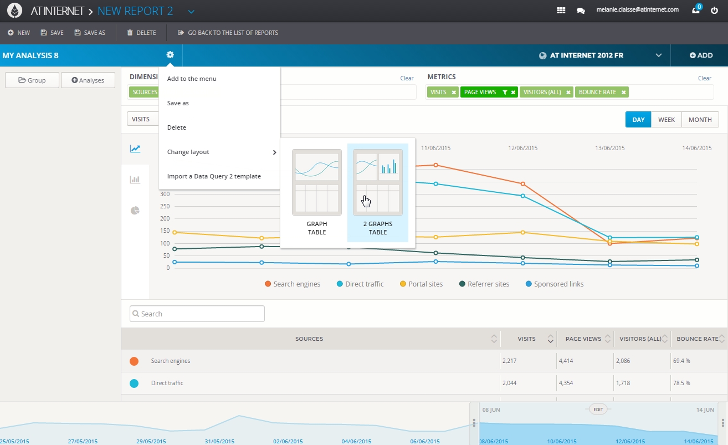Click the Add button
The height and width of the screenshot is (445, 728).
(x=701, y=55)
